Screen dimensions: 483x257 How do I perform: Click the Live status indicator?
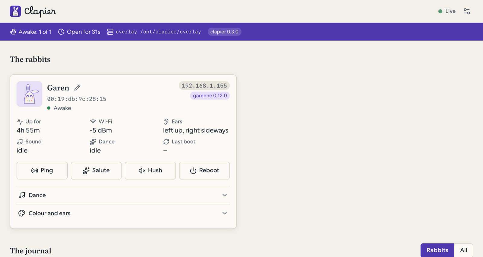[447, 11]
